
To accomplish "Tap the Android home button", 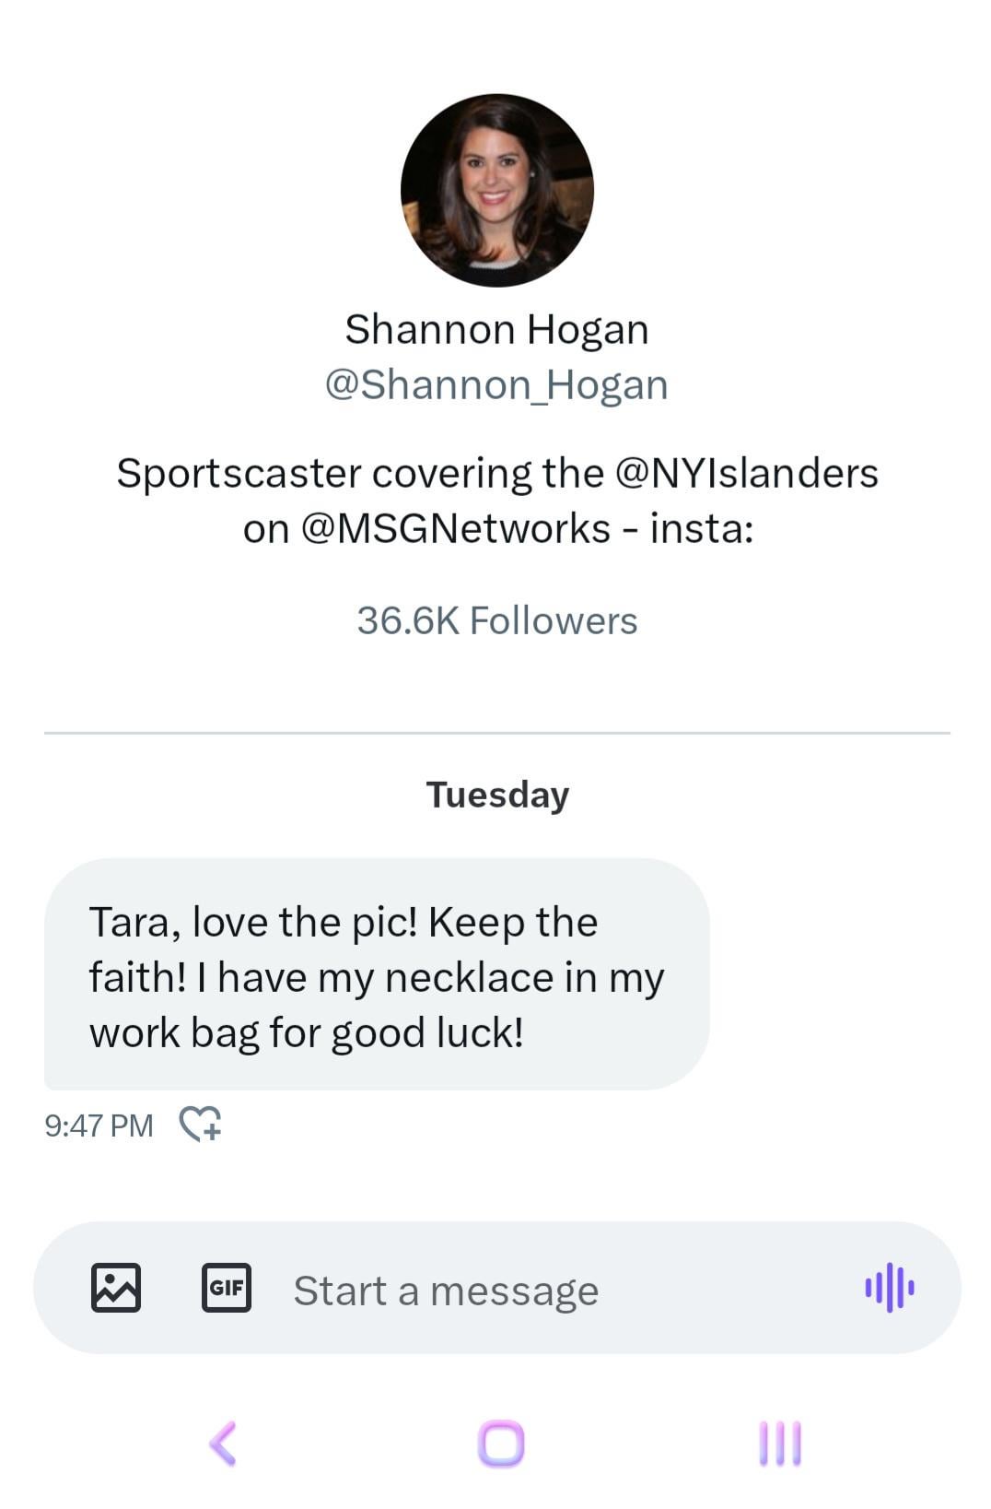I will tap(501, 1444).
